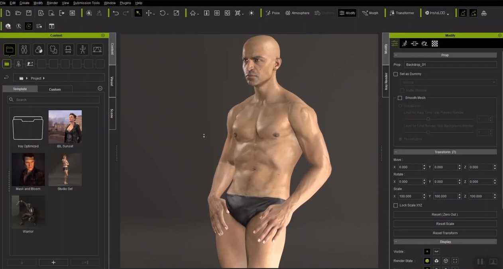503x269 pixels.
Task: Click the Reset Transform button
Action: (x=445, y=233)
